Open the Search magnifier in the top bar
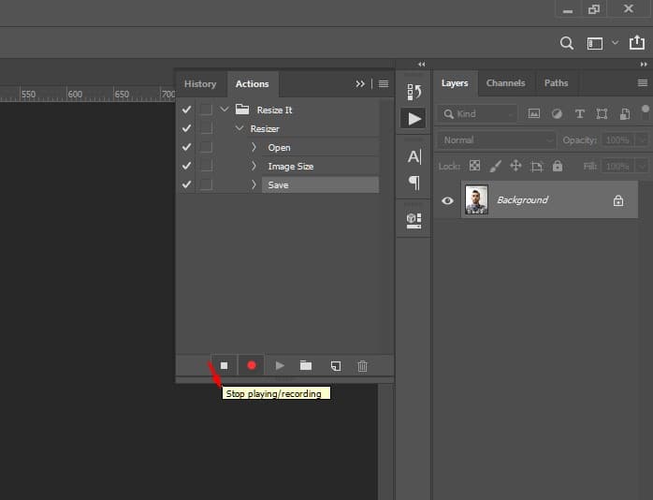This screenshot has width=653, height=500. [566, 43]
